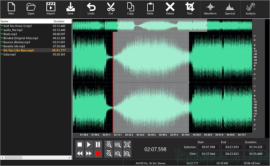Viewport: 270px width, 166px height.
Task: Select Beats.mp3 in the file list
Action: point(36,34)
